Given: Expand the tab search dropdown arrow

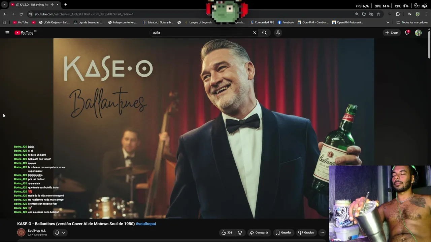Looking at the screenshot, I should pos(4,5).
